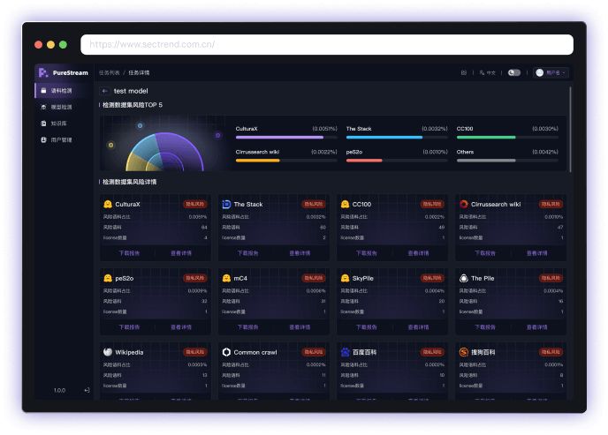Go to 用户管理 in the sidebar
The height and width of the screenshot is (435, 608).
(x=61, y=139)
